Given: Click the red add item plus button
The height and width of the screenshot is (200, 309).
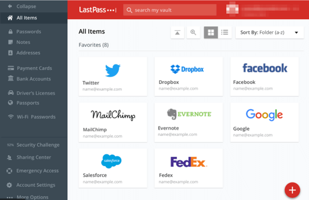Looking at the screenshot, I should pos(292,190).
